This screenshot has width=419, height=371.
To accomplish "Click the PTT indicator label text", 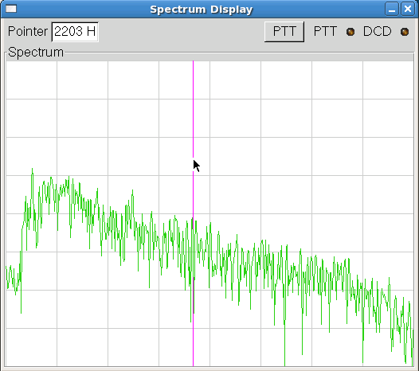I will (325, 32).
